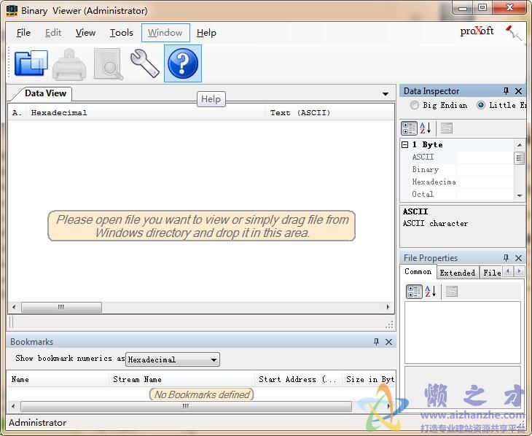Screen dimensions: 532x436
Task: Select the Octal row in Data Inspector
Action: [458, 194]
